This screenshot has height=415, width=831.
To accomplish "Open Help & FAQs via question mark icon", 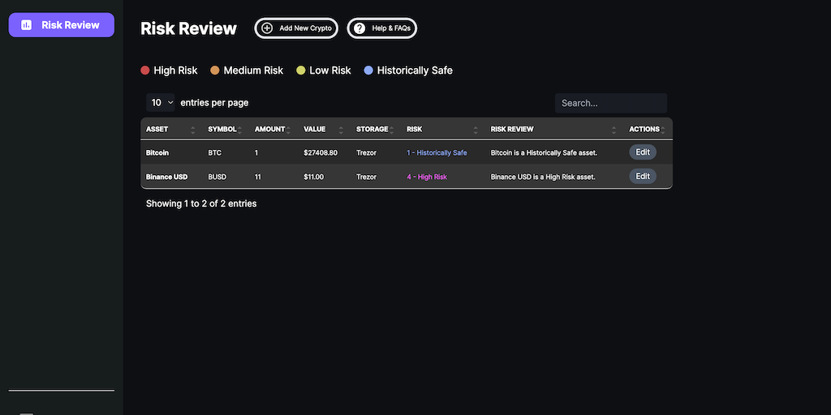I will tap(360, 28).
